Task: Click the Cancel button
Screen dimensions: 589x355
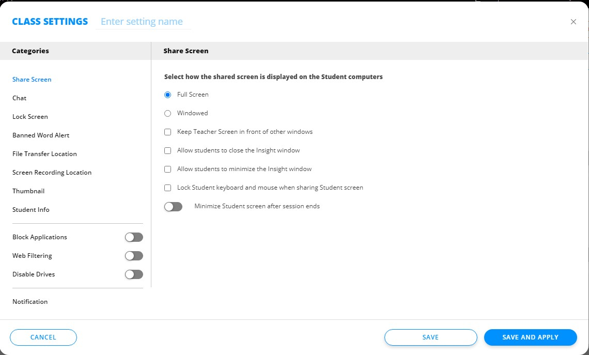Action: [43, 337]
